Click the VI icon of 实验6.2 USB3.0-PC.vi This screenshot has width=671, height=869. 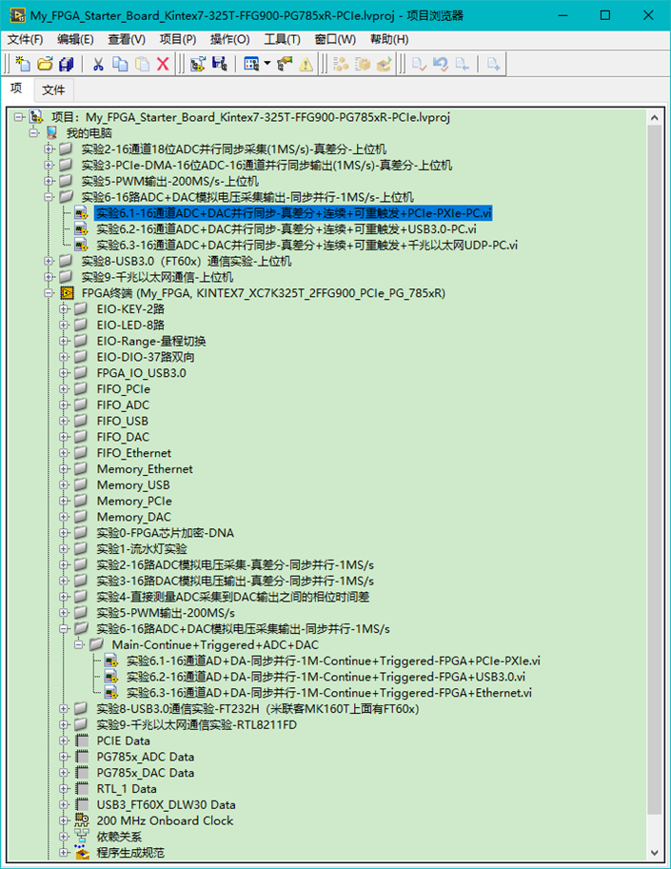point(82,228)
